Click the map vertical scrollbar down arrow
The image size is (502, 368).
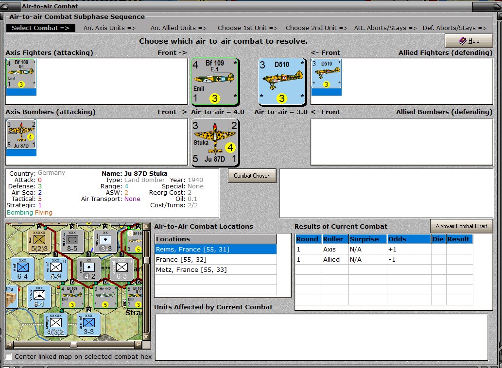[147, 336]
